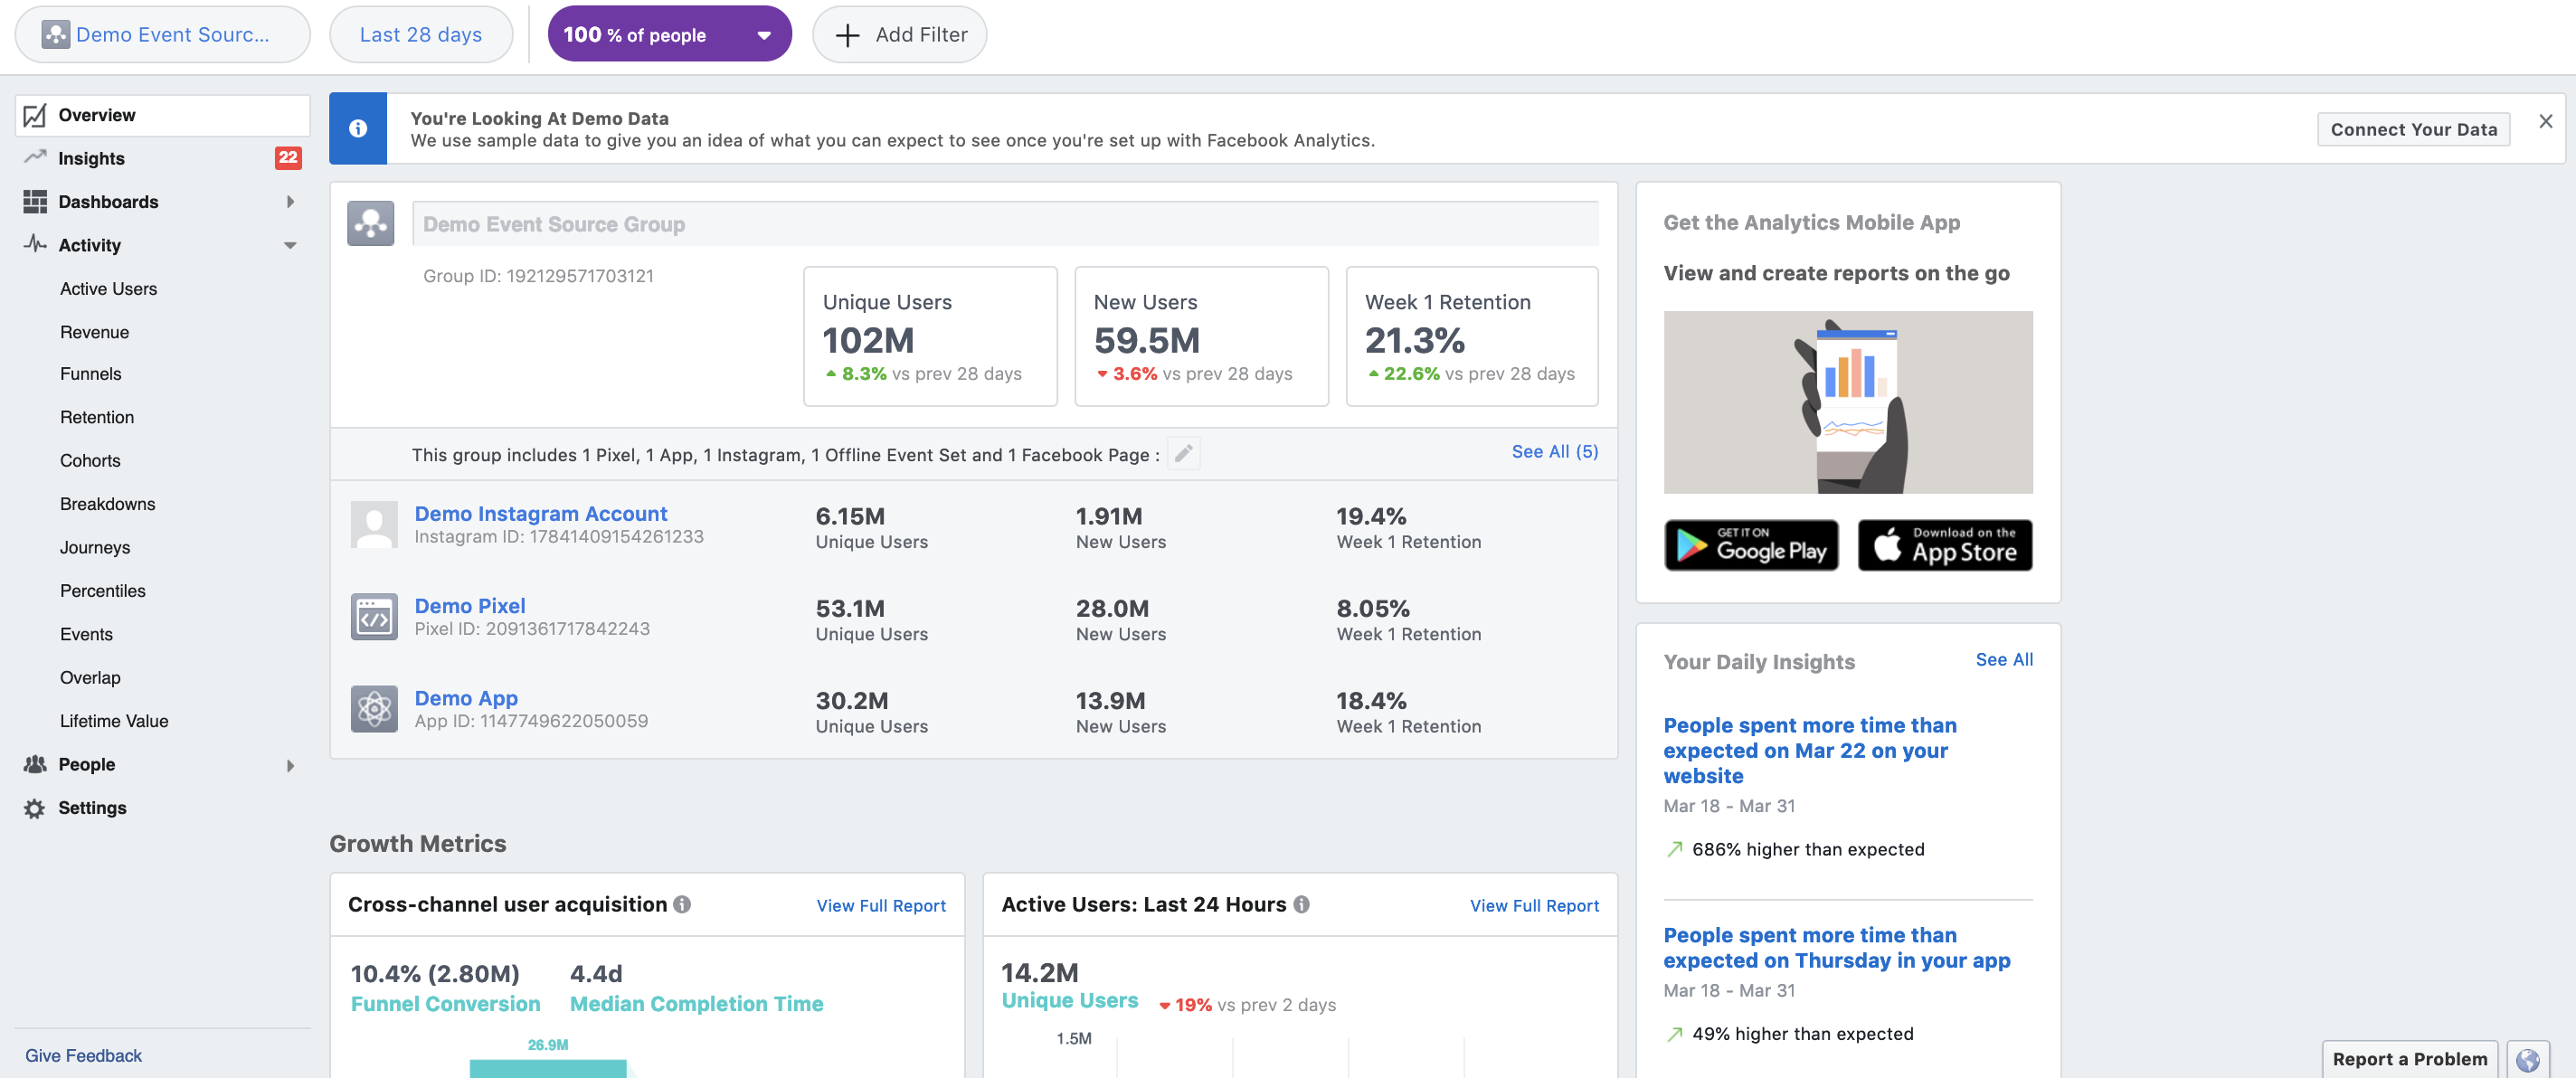Click the Connect Your Data button

point(2413,130)
